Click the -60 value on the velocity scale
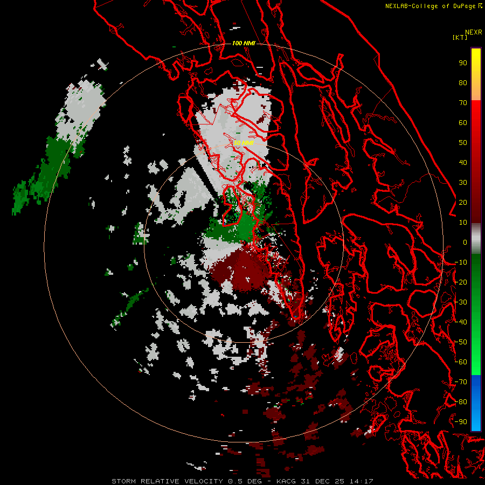The height and width of the screenshot is (485, 485). click(x=461, y=362)
